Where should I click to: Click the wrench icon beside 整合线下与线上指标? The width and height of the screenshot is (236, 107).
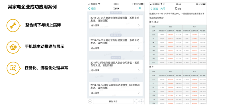click(13, 26)
